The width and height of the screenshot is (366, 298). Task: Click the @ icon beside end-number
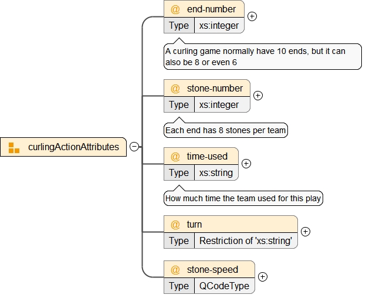175,9
